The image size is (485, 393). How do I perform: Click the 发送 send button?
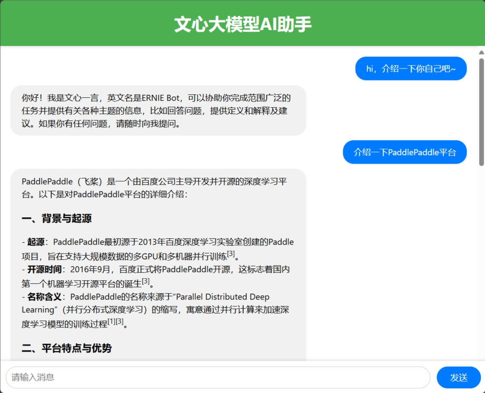click(x=458, y=377)
